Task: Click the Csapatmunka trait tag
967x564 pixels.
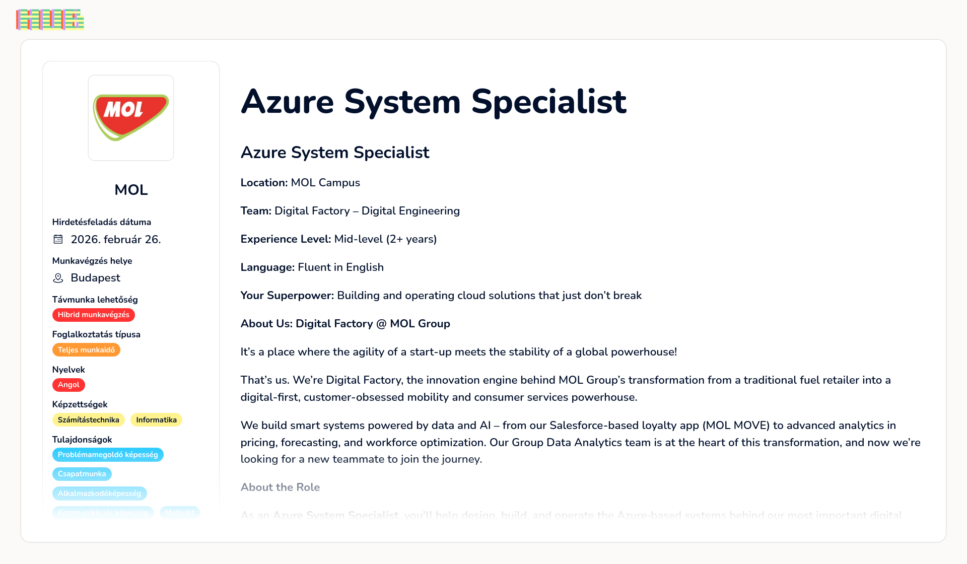Action: [x=82, y=474]
